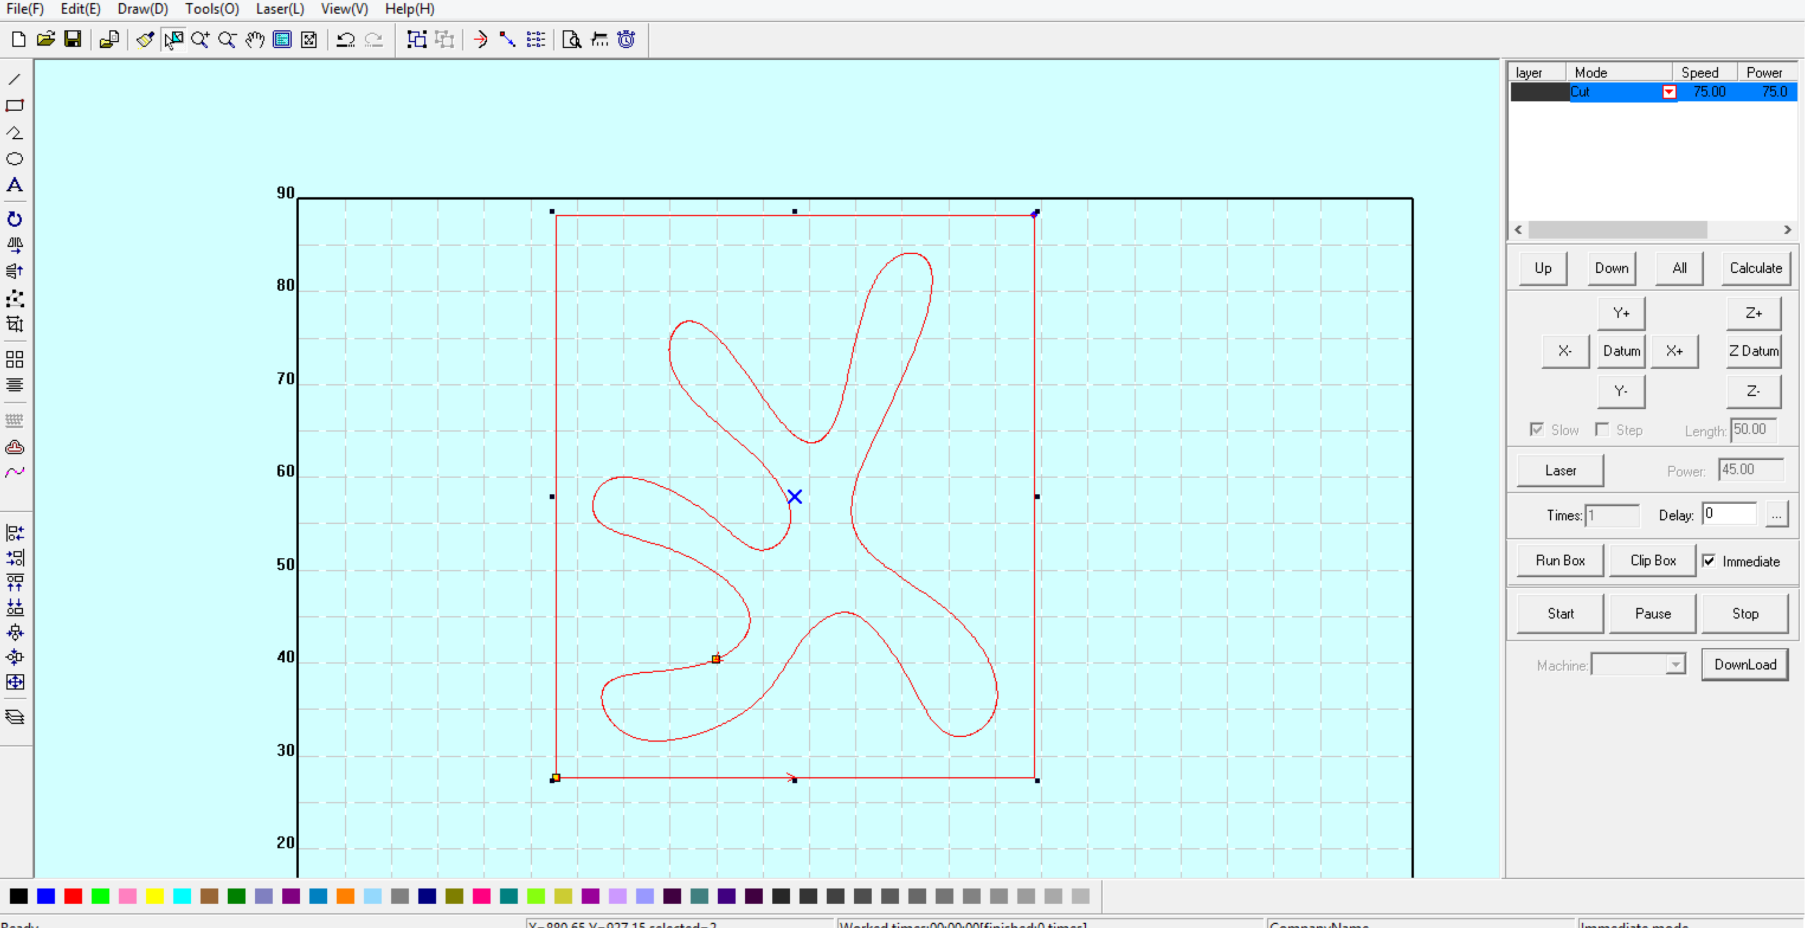Toggle the Slow movement checkbox

tap(1537, 429)
